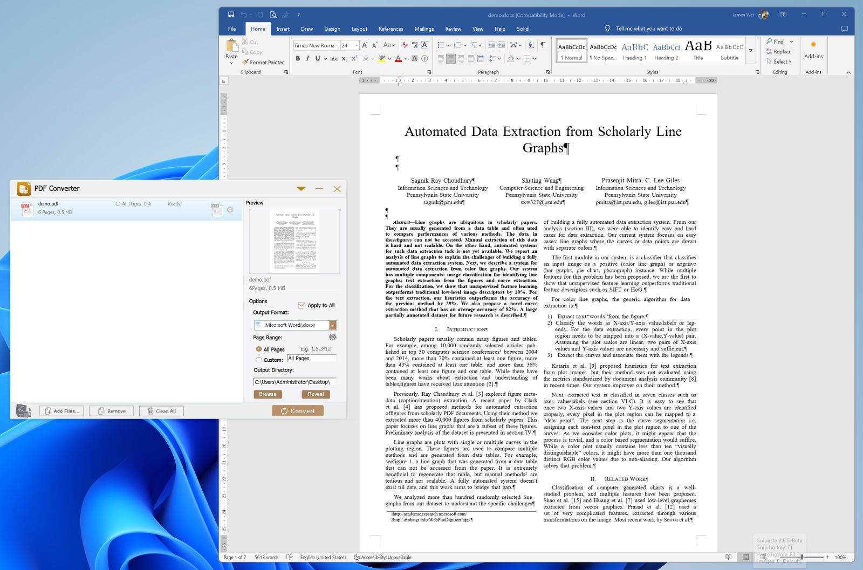Click Clean All button
Image resolution: width=863 pixels, height=570 pixels.
point(161,411)
